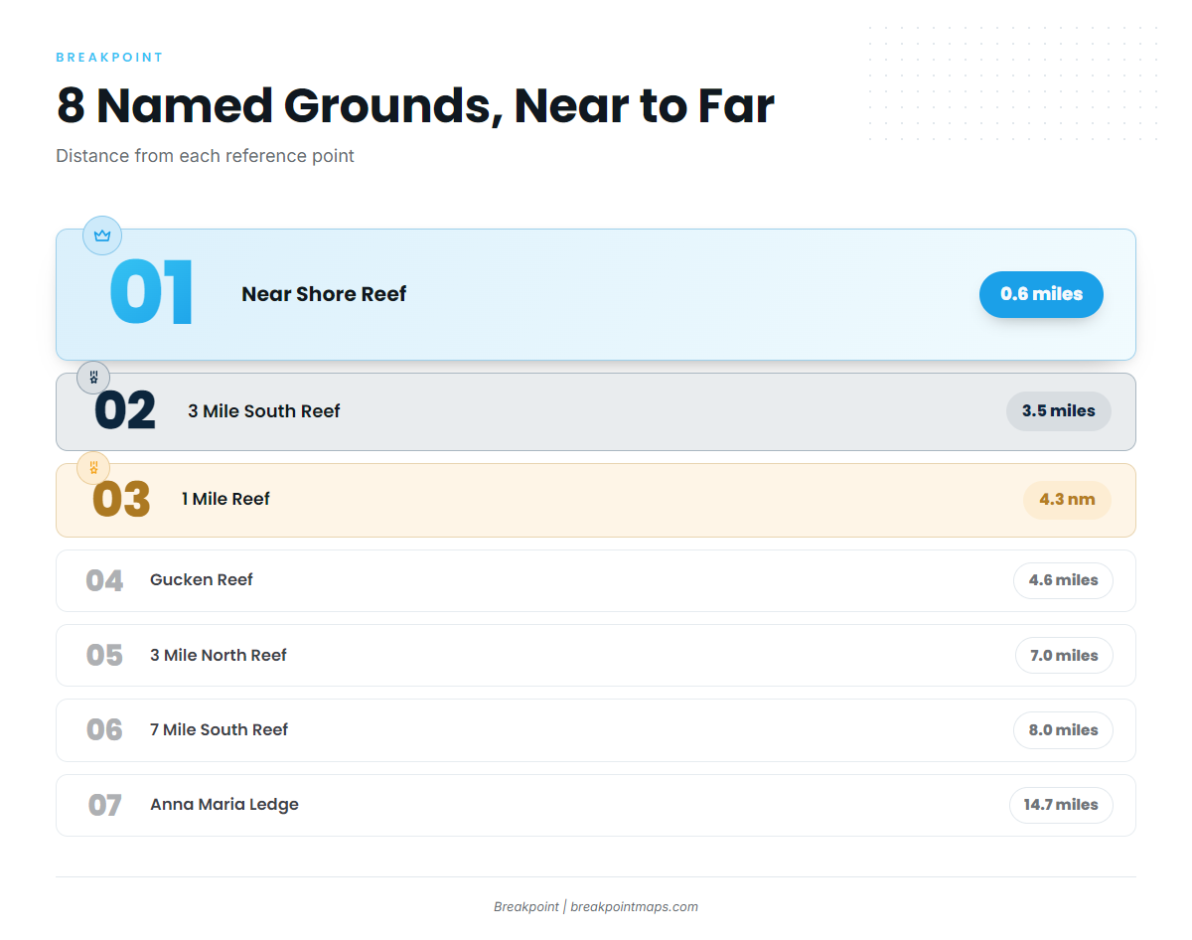Select the "05" rank number
The width and height of the screenshot is (1192, 940).
[104, 656]
